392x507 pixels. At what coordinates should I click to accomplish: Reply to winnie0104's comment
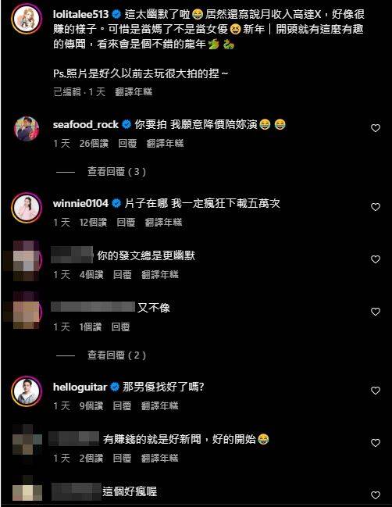coord(126,222)
